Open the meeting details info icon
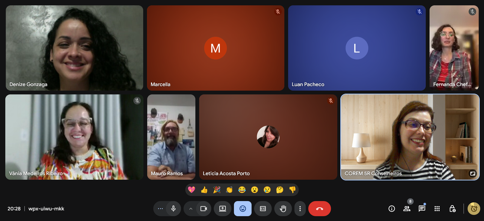 point(391,209)
